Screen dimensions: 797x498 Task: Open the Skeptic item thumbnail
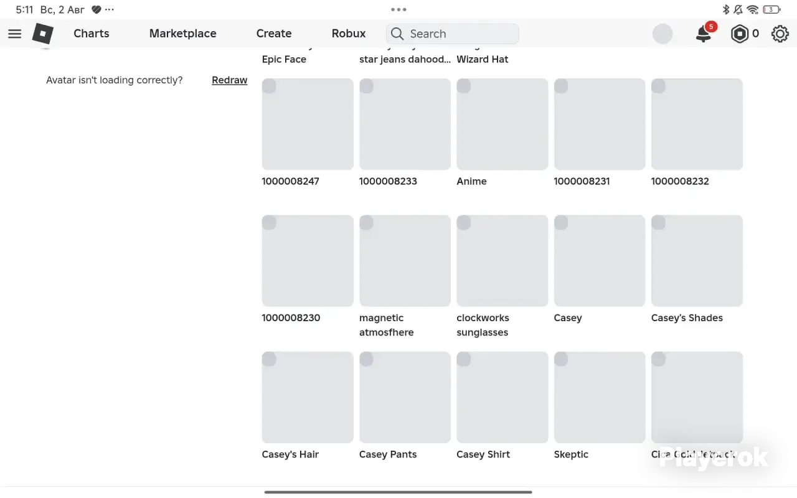[600, 397]
